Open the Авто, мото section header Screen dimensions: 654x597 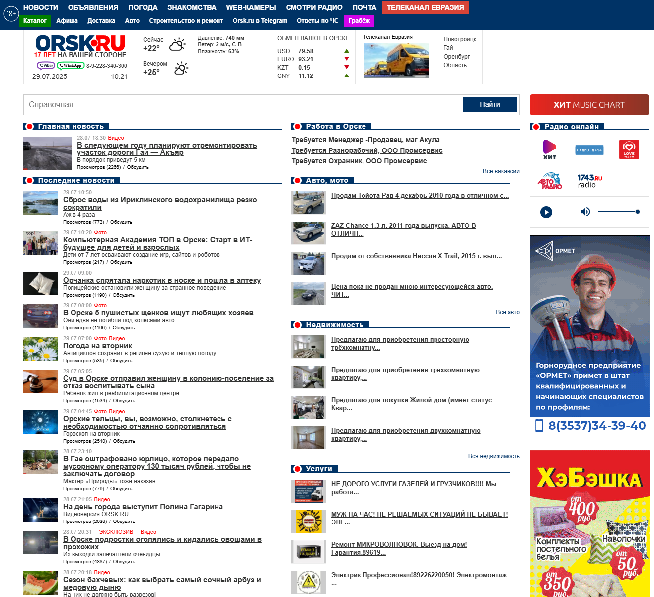point(327,180)
